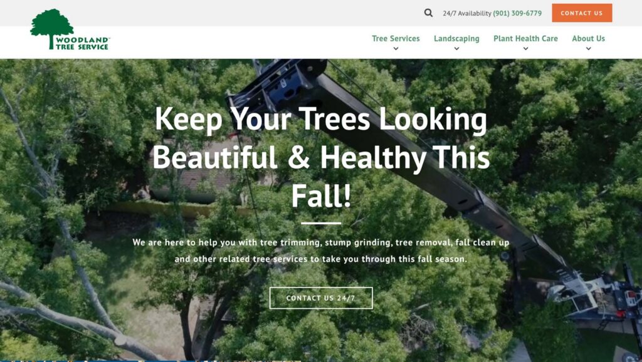
Task: Expand chevron under About Us
Action: click(x=588, y=49)
